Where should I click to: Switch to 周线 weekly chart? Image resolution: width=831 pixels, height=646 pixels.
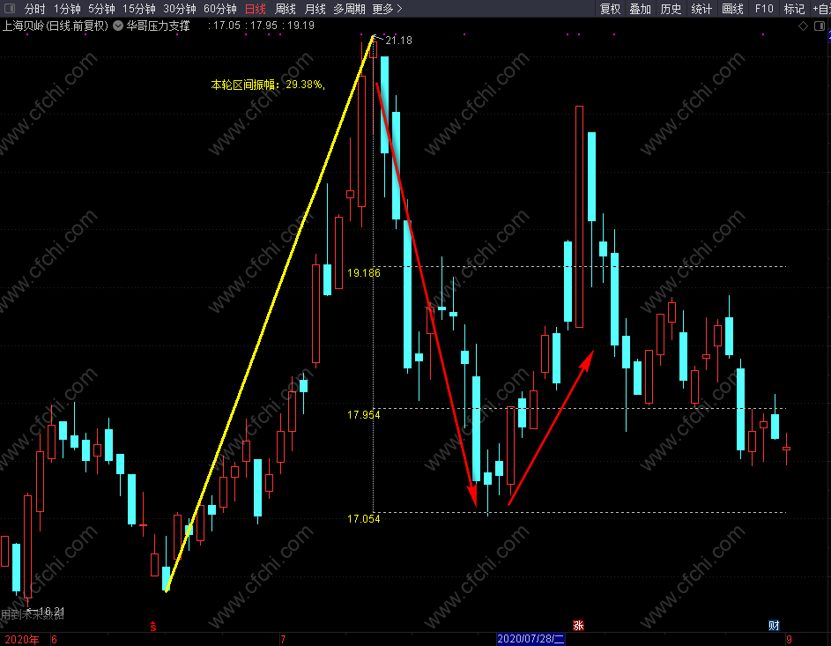coord(286,9)
